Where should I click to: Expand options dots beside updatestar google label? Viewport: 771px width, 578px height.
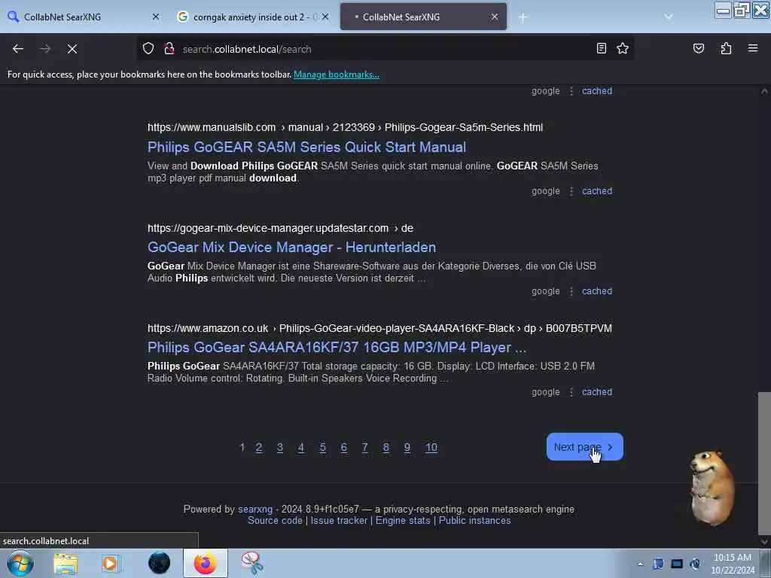coord(571,291)
